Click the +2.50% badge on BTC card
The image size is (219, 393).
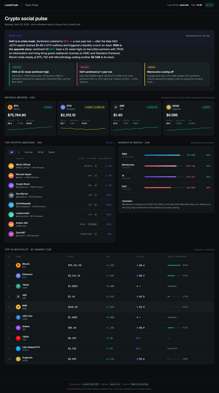point(48,107)
